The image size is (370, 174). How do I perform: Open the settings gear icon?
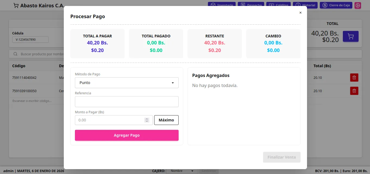coord(358,5)
